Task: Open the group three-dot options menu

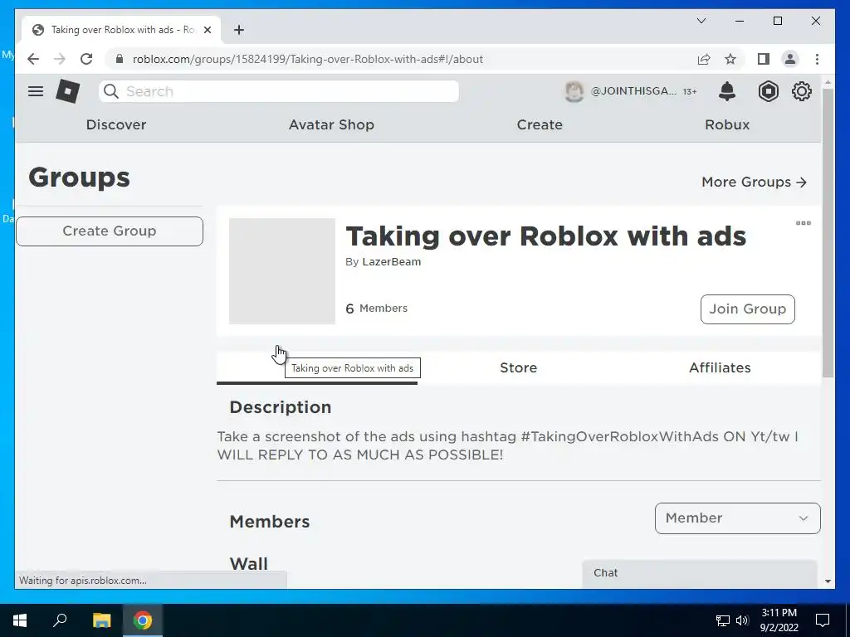Action: tap(803, 223)
